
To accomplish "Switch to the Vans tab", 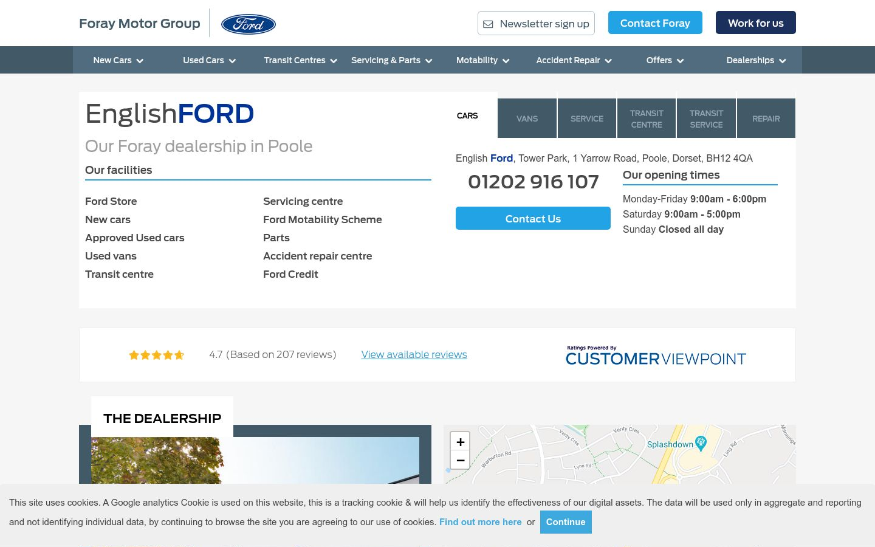I will click(527, 119).
